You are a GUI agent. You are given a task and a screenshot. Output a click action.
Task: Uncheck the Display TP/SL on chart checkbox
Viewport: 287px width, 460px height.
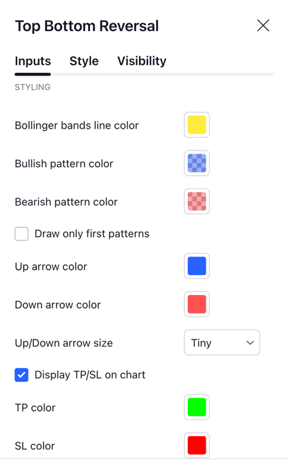click(21, 375)
